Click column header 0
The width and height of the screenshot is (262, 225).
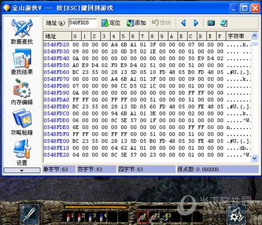77,36
